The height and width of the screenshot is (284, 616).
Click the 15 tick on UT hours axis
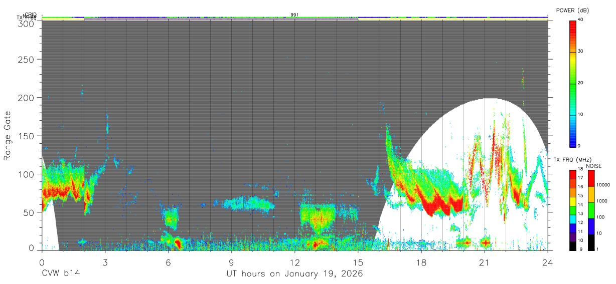[358, 261]
